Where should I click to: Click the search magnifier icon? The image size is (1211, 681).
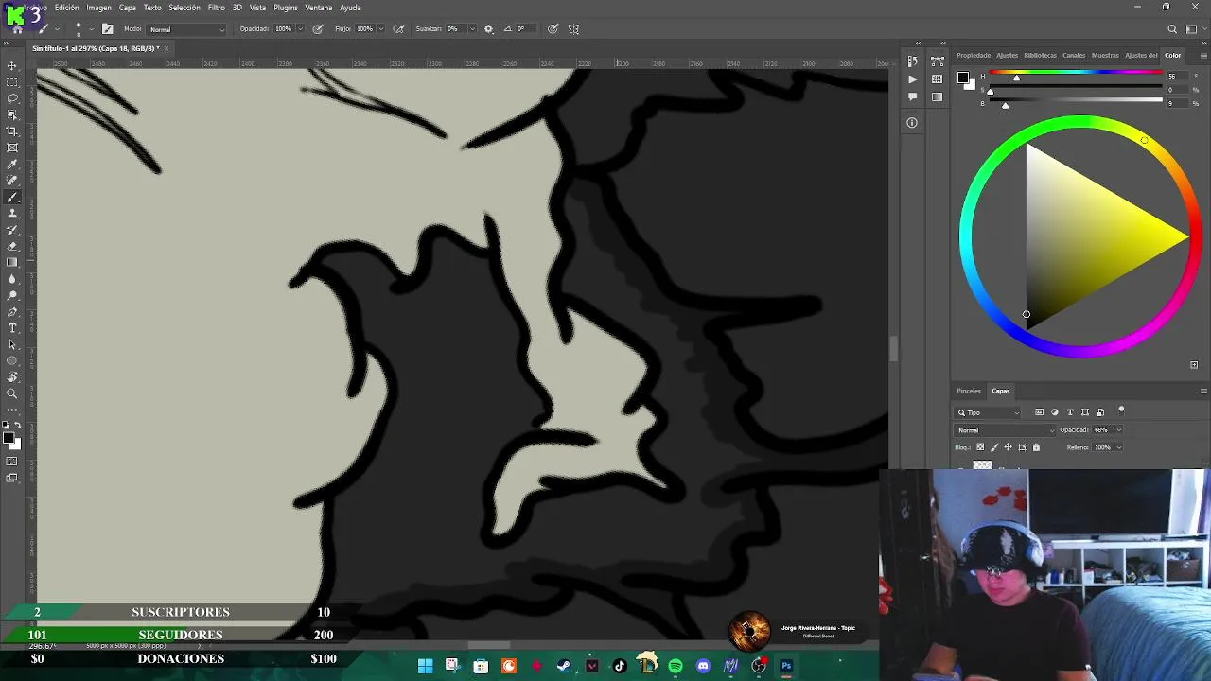[1172, 29]
